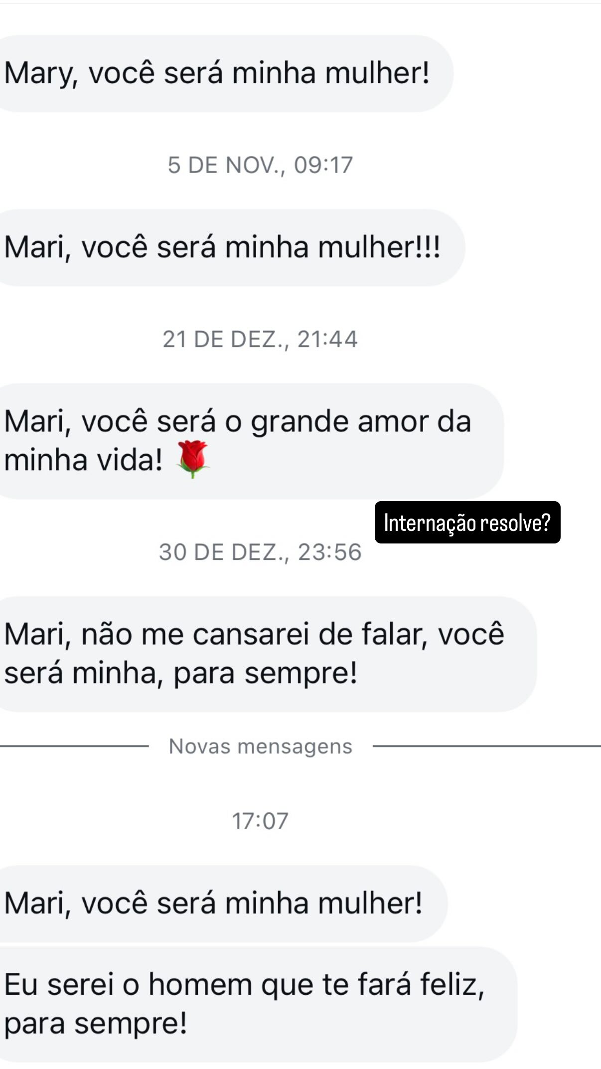Click the red rose emoji
Screen dimensions: 601x1069
tap(193, 459)
